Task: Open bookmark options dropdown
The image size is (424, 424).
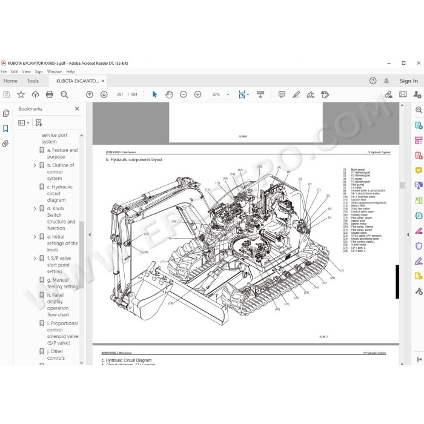Action: tap(24, 123)
